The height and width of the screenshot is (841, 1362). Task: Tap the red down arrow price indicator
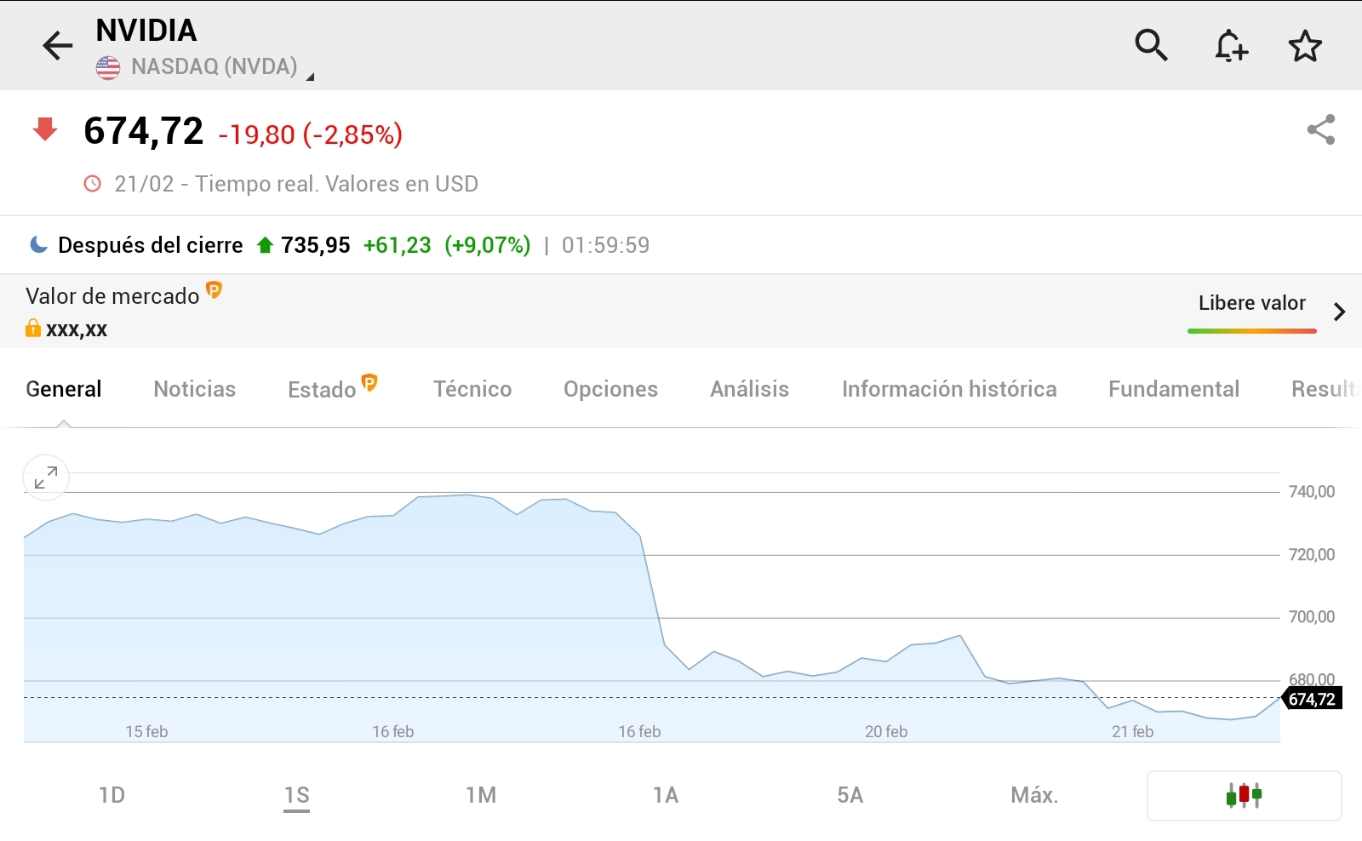(45, 129)
